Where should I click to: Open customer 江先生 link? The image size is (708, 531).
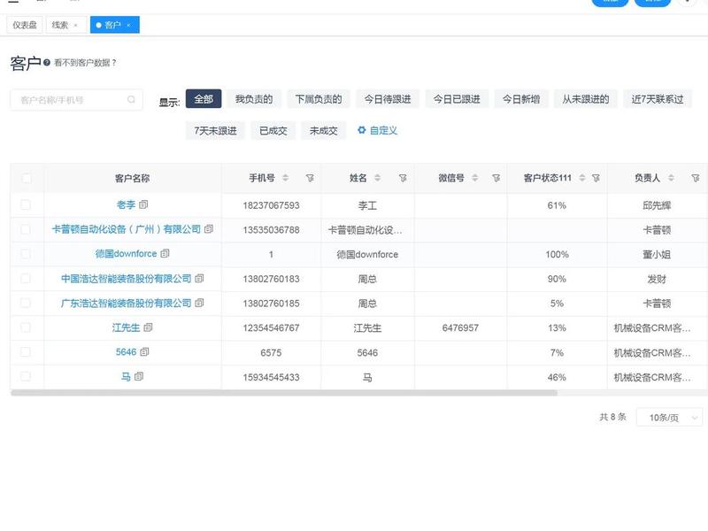[x=126, y=327]
